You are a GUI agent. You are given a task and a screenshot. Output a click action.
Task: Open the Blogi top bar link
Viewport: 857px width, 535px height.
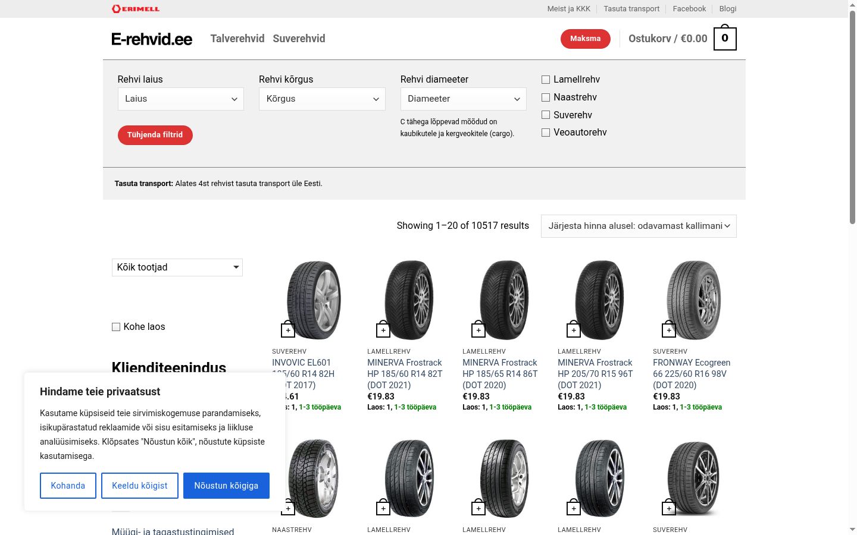pos(728,9)
